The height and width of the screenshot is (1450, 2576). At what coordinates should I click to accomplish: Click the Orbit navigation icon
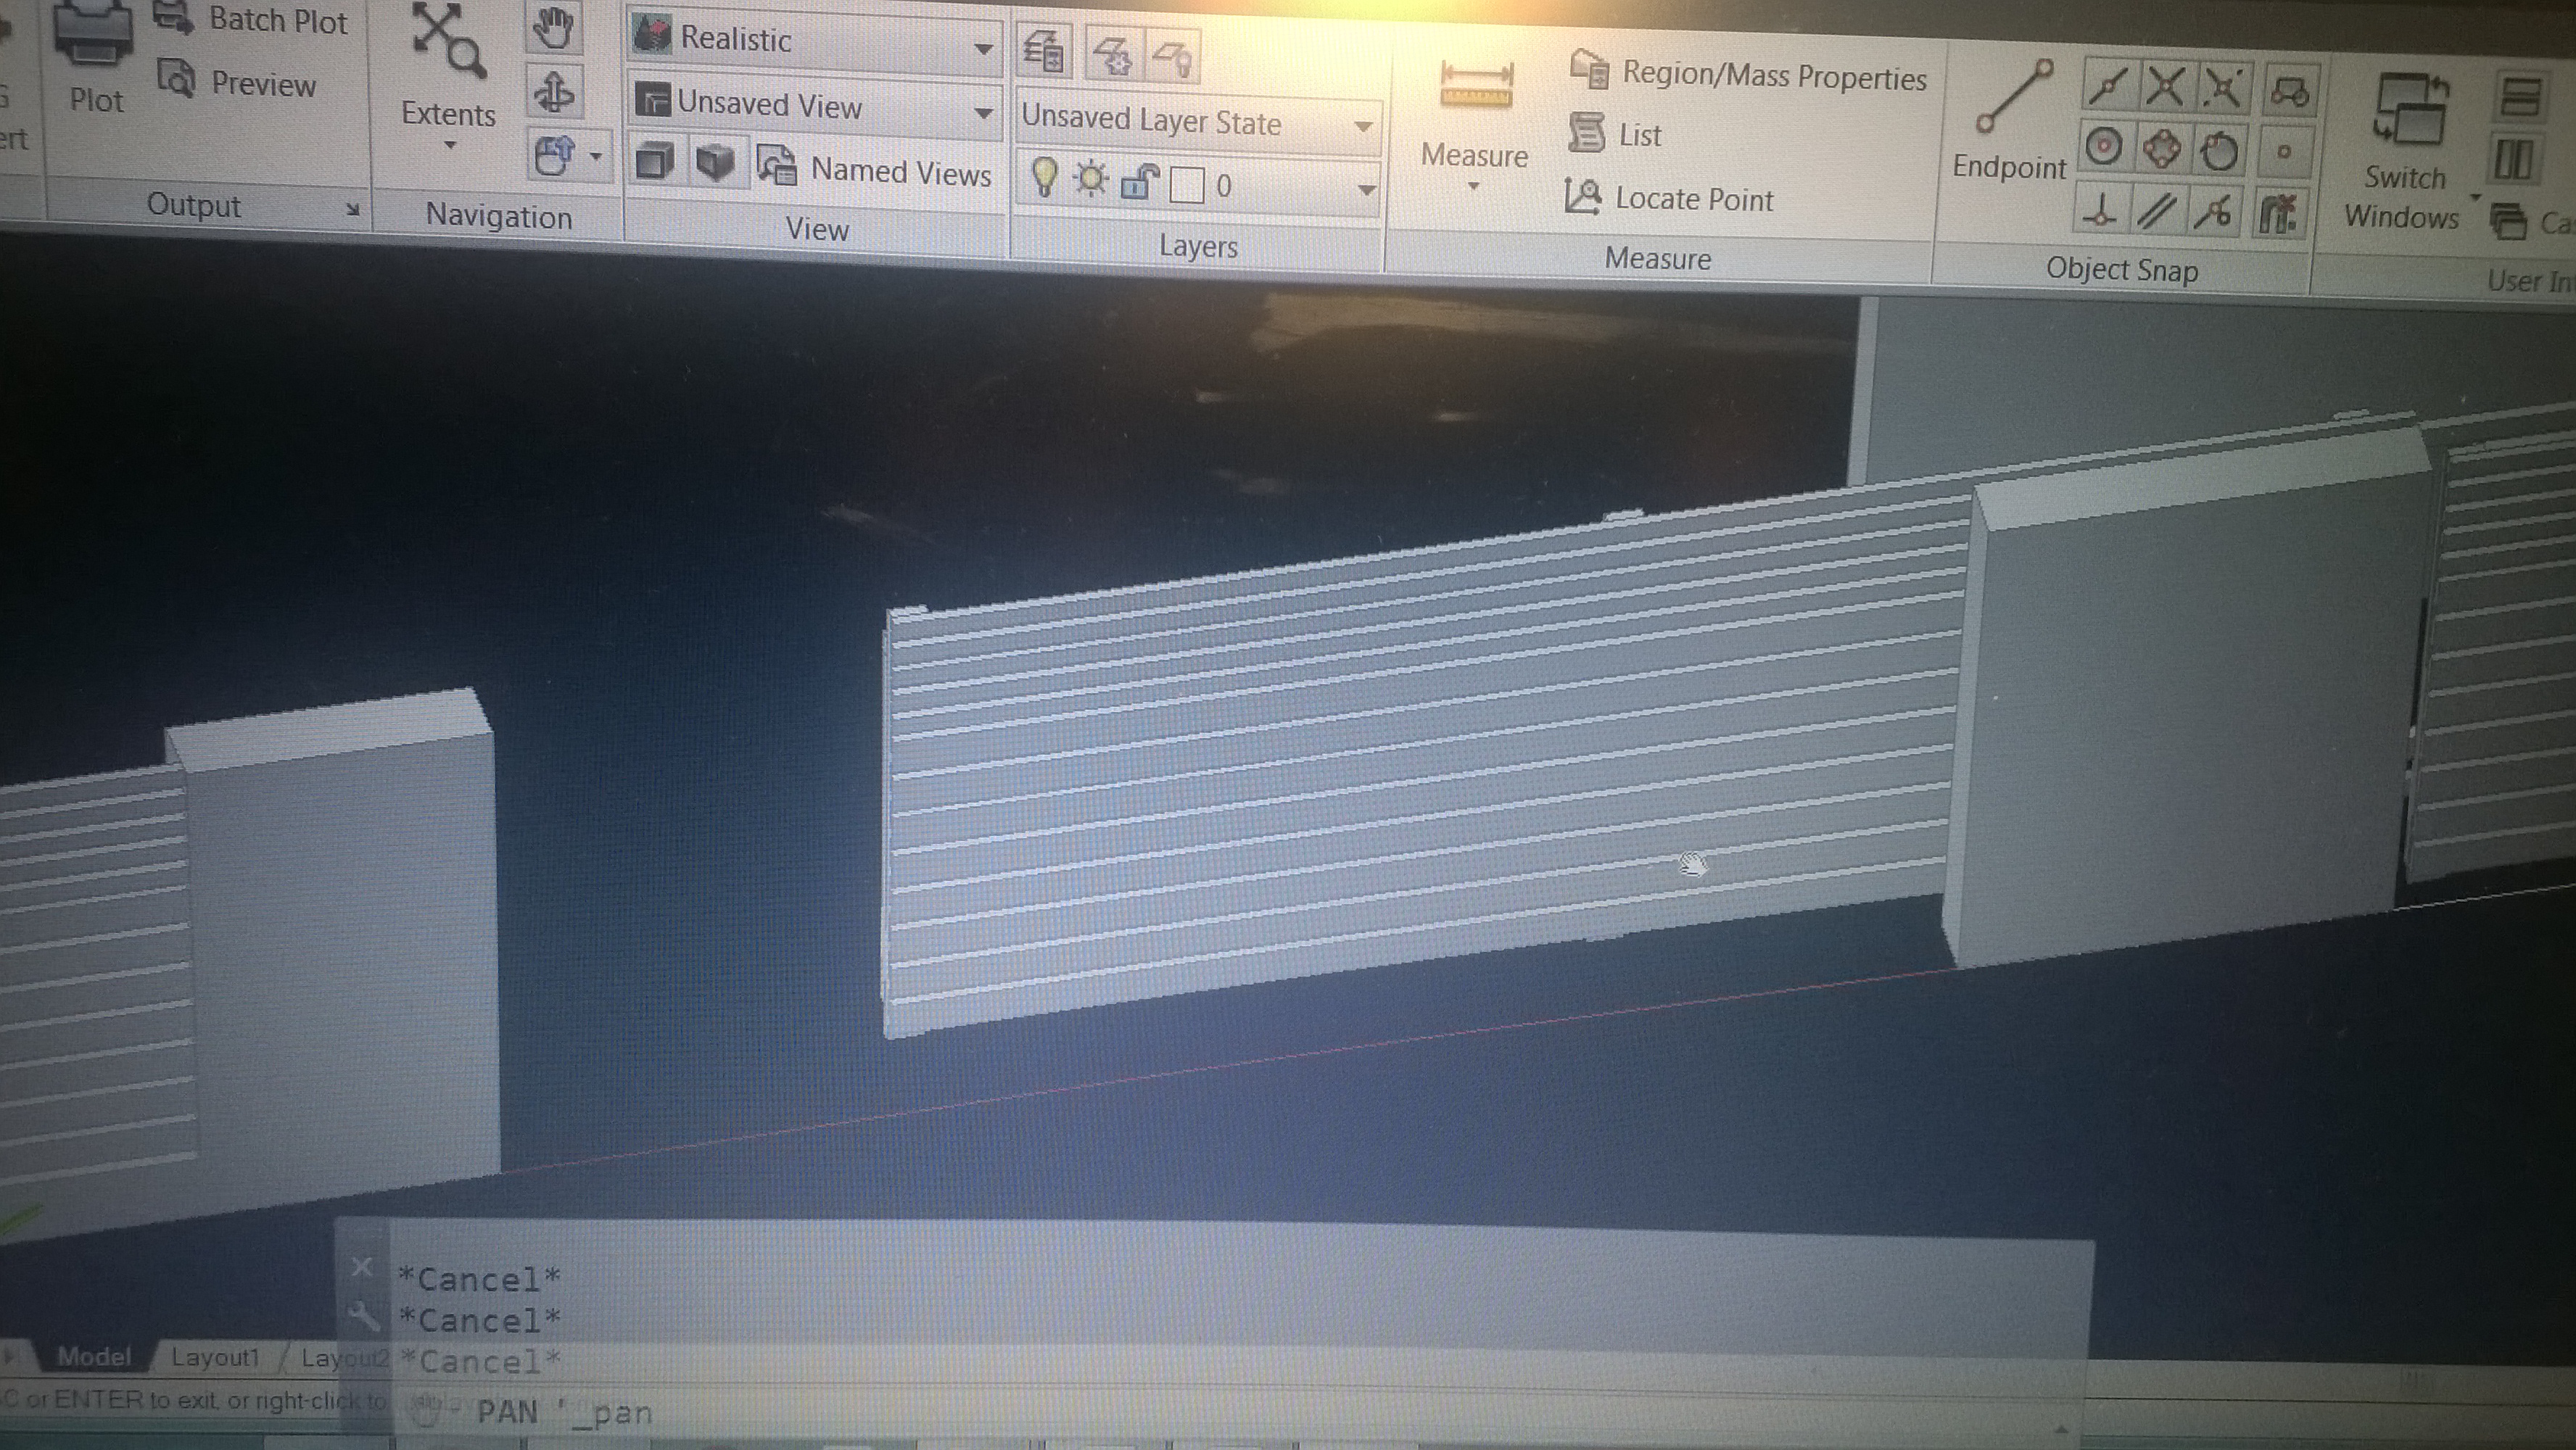click(553, 93)
